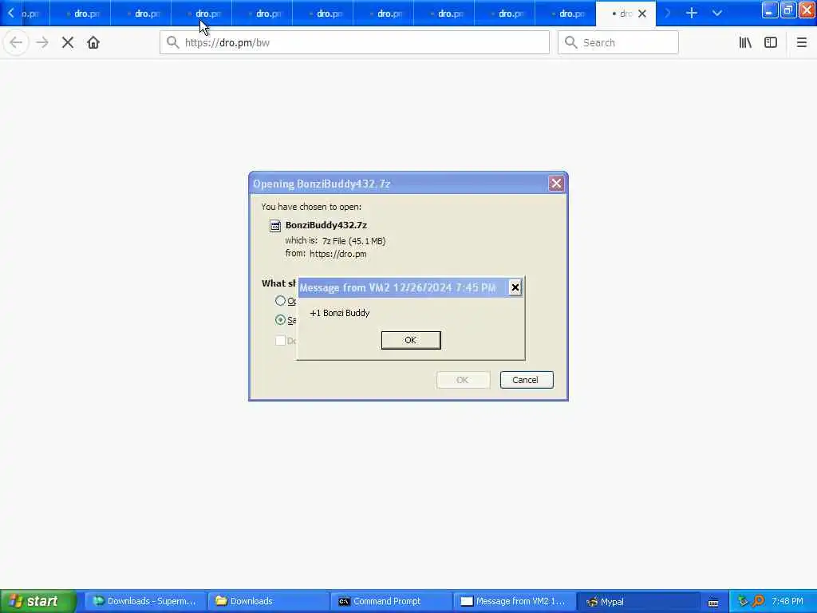Open the home page via house icon
The height and width of the screenshot is (613, 817).
click(x=93, y=43)
